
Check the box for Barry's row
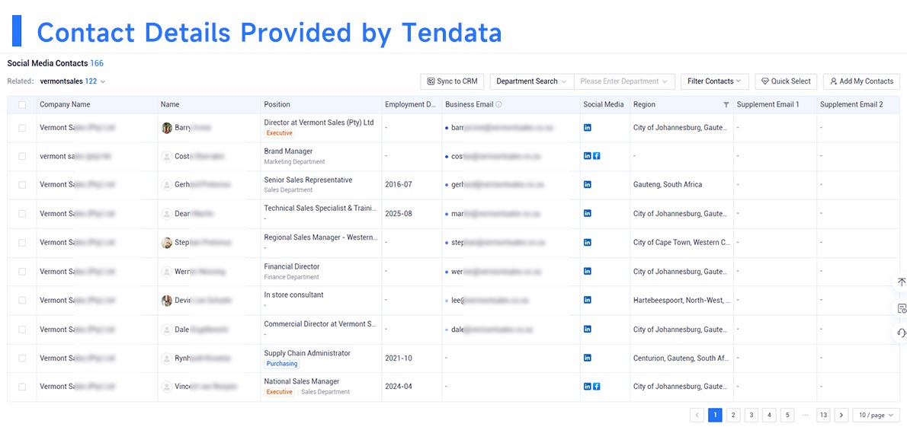[x=22, y=128]
